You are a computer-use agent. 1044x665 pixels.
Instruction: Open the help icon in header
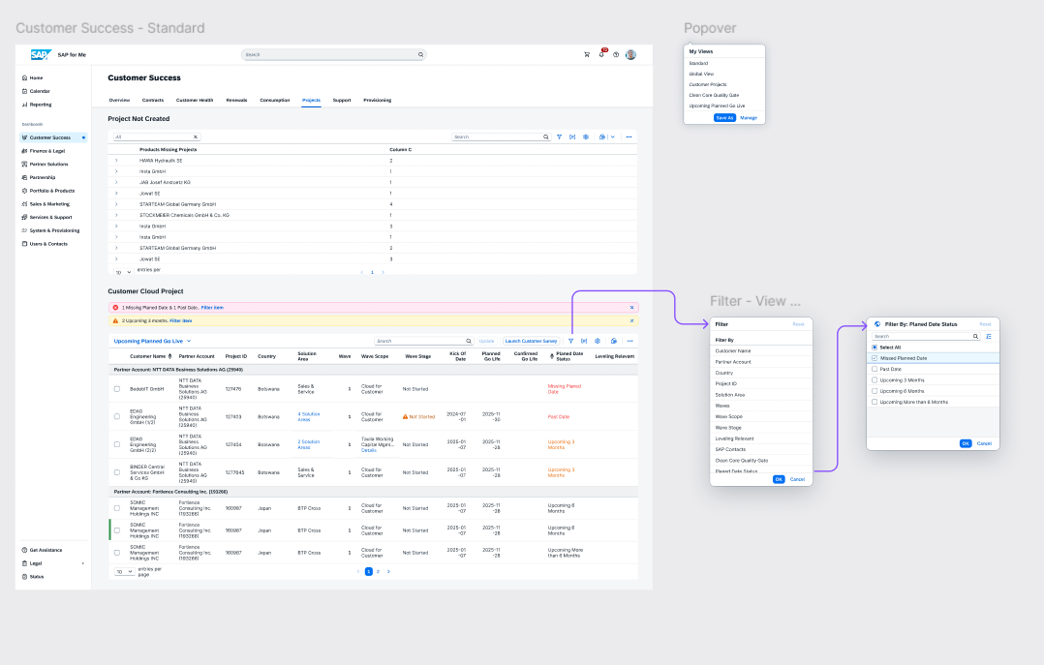point(616,54)
